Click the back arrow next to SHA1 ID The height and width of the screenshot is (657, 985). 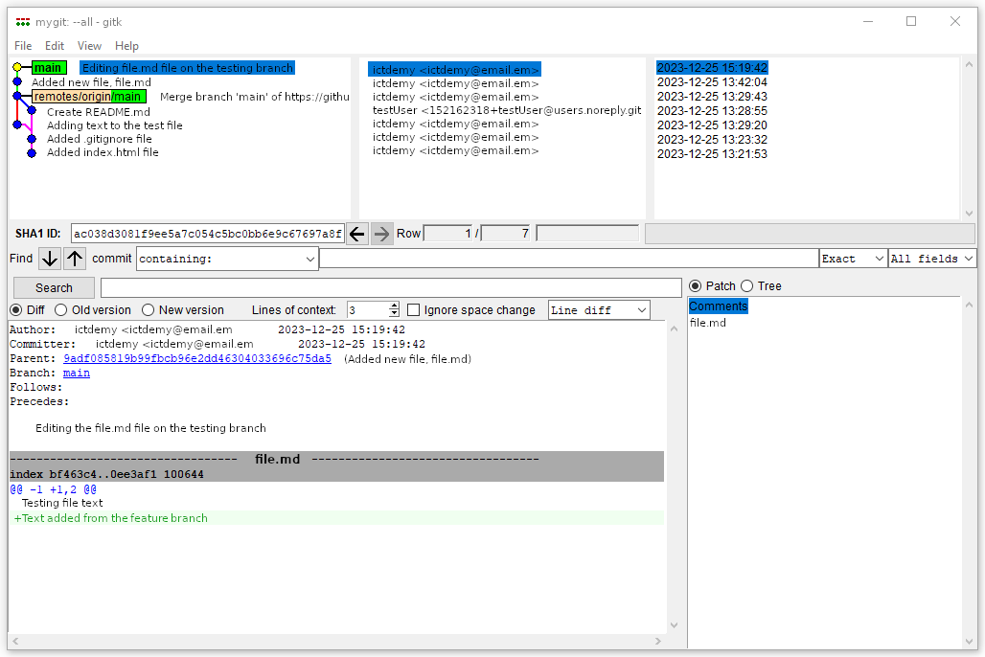tap(357, 234)
